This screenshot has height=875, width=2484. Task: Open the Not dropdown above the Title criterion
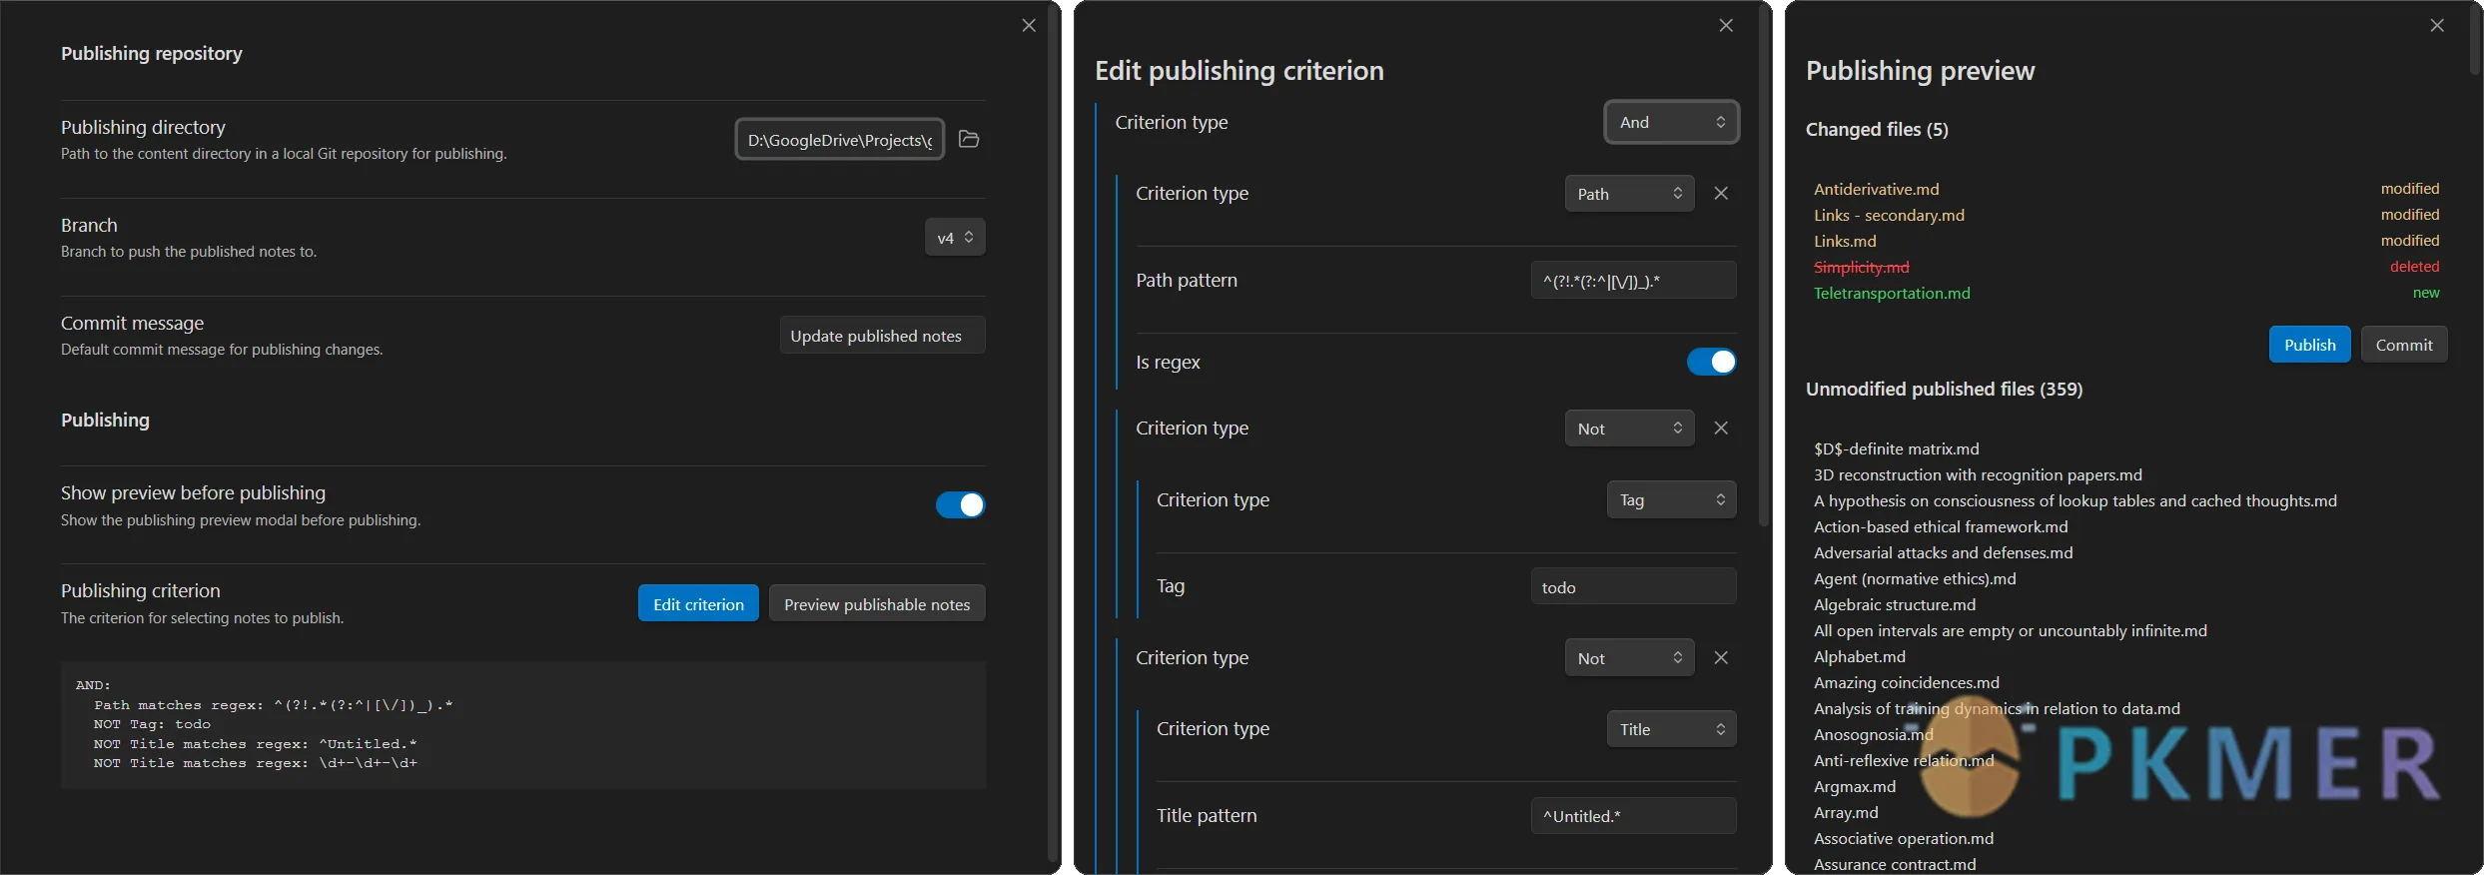[x=1629, y=658]
